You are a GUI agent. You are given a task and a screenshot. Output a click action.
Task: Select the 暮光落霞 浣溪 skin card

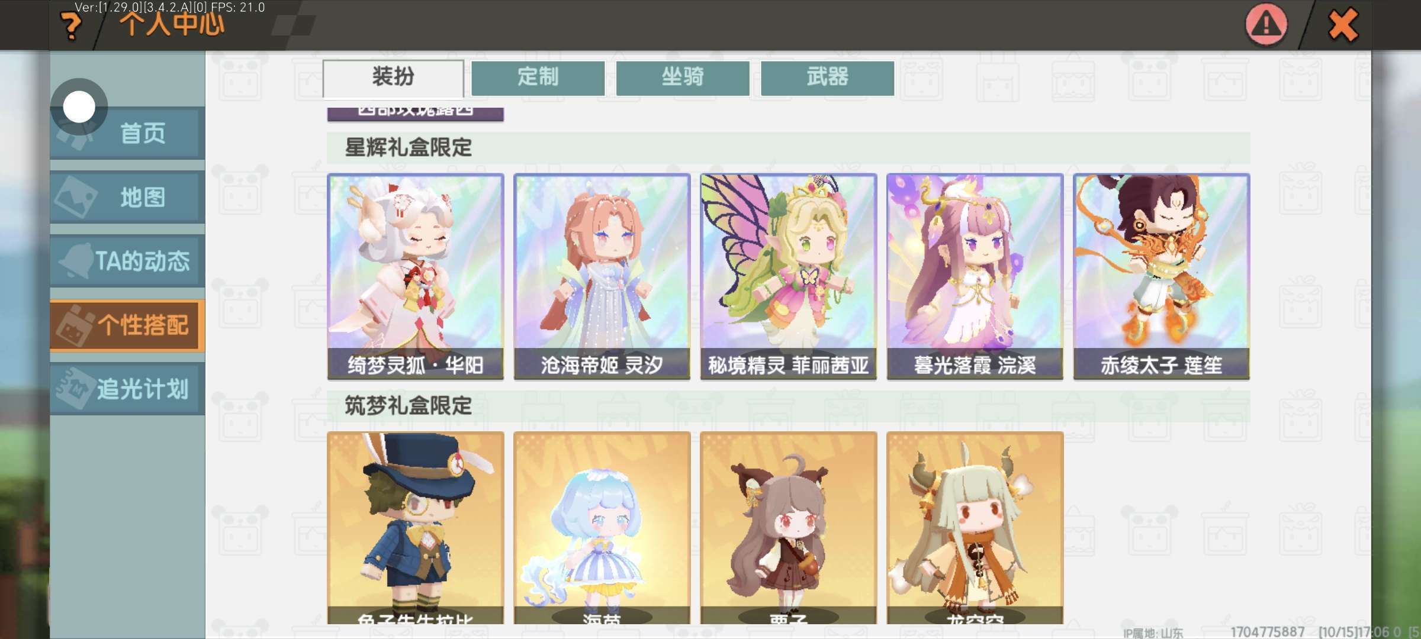975,276
